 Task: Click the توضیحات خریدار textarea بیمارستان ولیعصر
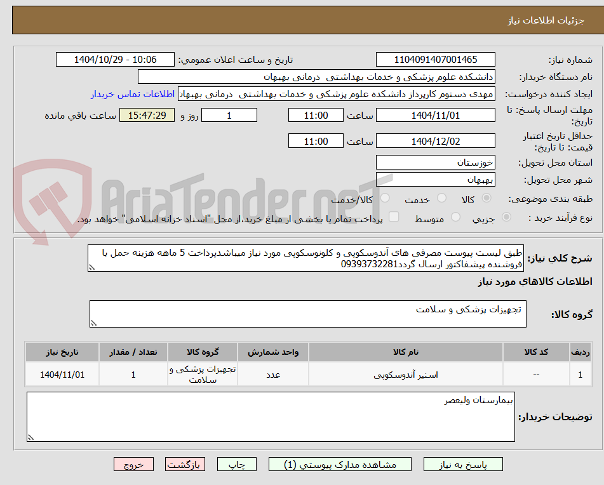(x=271, y=417)
